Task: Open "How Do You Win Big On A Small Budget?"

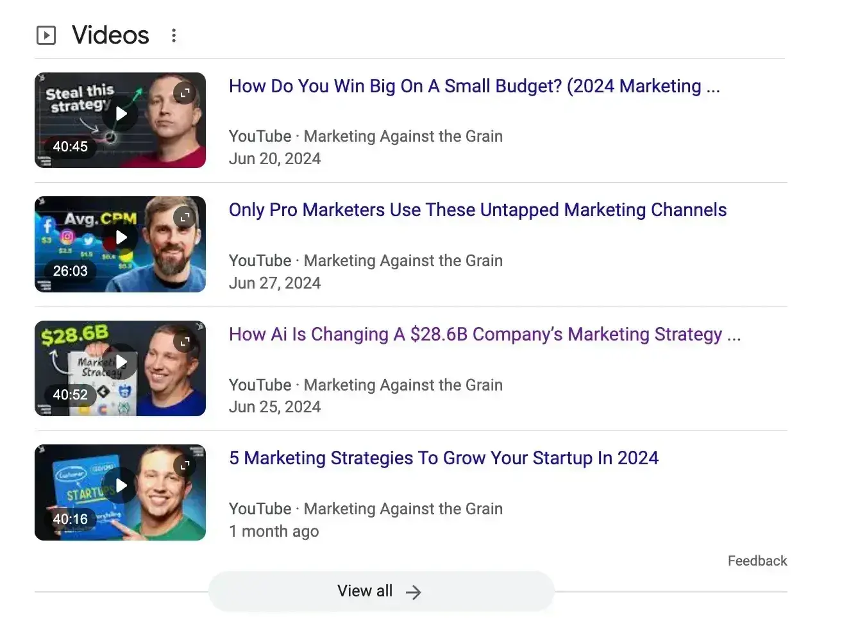Action: (x=475, y=86)
